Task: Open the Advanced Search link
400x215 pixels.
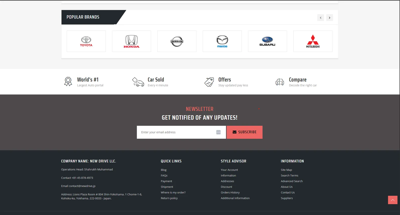Action: [291, 181]
